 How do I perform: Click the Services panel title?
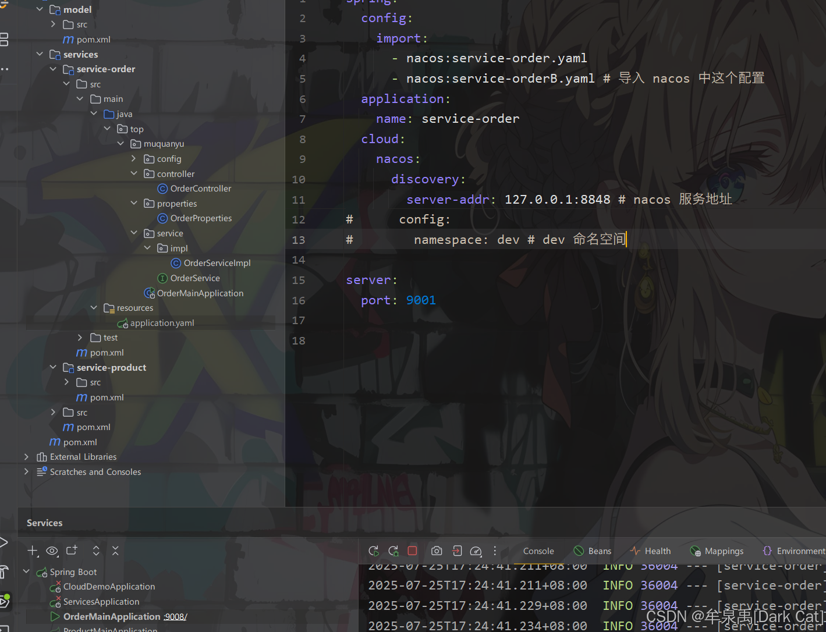(44, 523)
